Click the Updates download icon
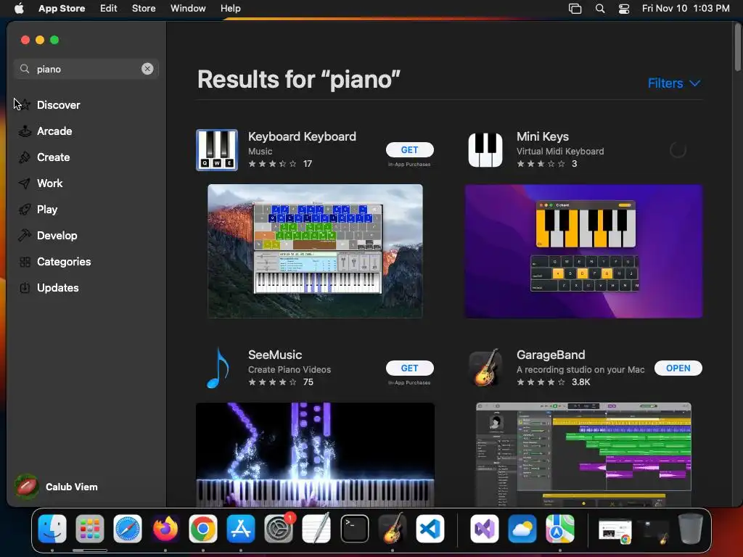The width and height of the screenshot is (743, 557). tap(25, 287)
